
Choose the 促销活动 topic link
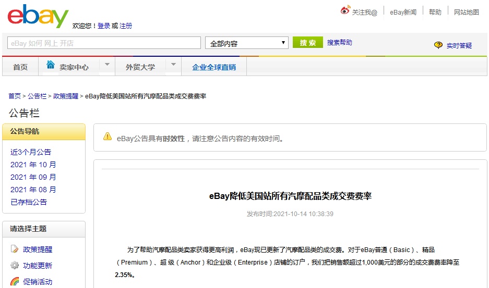coord(38,282)
